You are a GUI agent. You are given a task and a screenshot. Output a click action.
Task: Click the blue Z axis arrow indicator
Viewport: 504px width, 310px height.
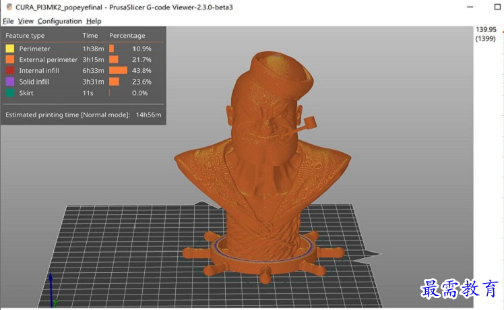[x=51, y=289]
